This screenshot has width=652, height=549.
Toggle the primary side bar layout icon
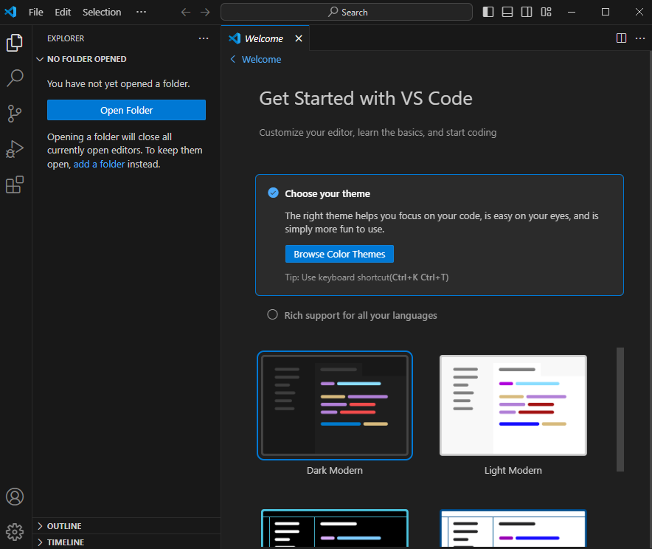coord(488,12)
